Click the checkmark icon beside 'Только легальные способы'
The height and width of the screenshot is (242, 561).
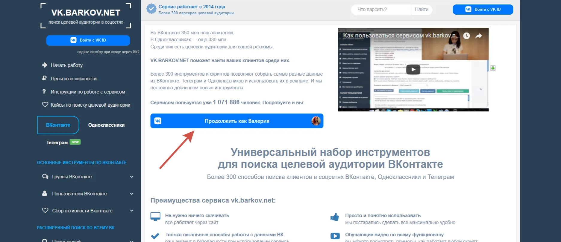pyautogui.click(x=155, y=236)
